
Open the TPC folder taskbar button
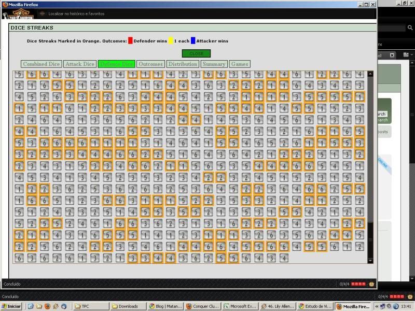pyautogui.click(x=90, y=306)
